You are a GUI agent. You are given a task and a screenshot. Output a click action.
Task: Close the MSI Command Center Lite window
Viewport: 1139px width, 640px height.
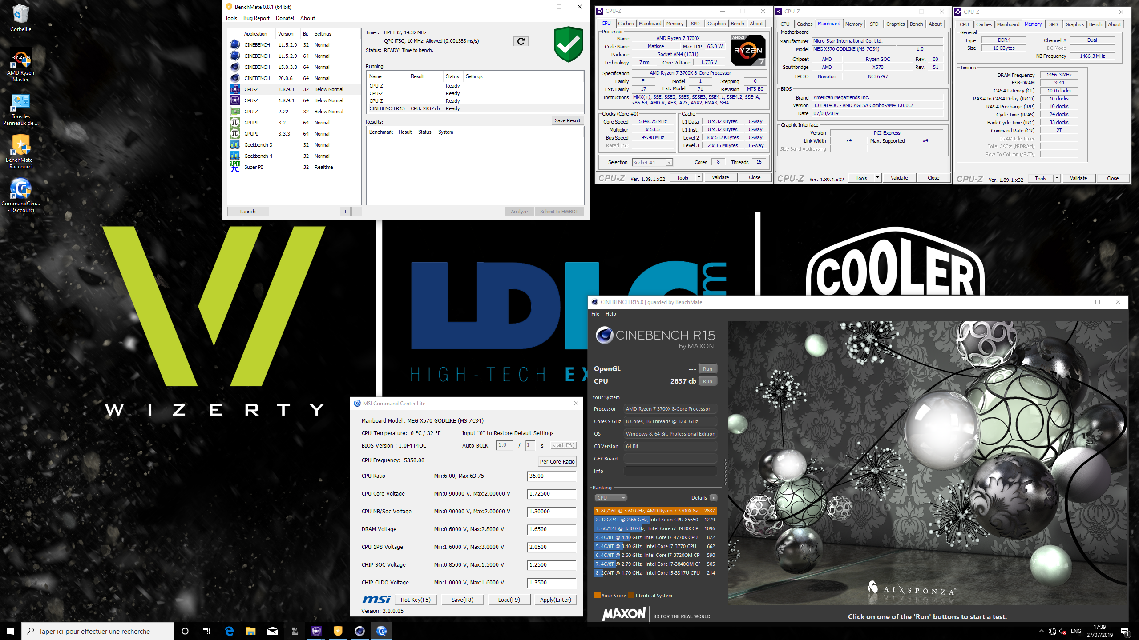click(x=576, y=404)
